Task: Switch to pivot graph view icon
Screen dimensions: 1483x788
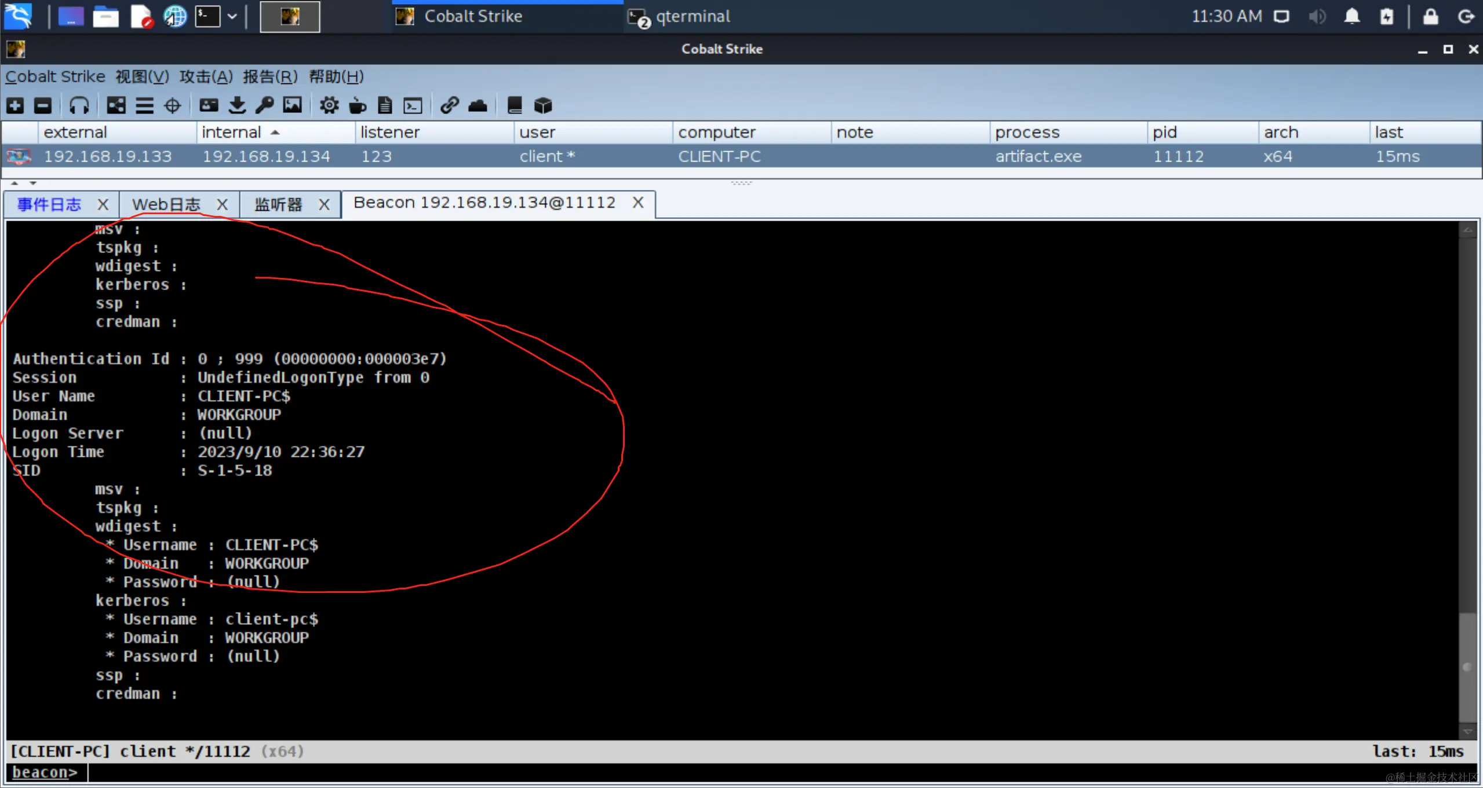Action: click(116, 105)
